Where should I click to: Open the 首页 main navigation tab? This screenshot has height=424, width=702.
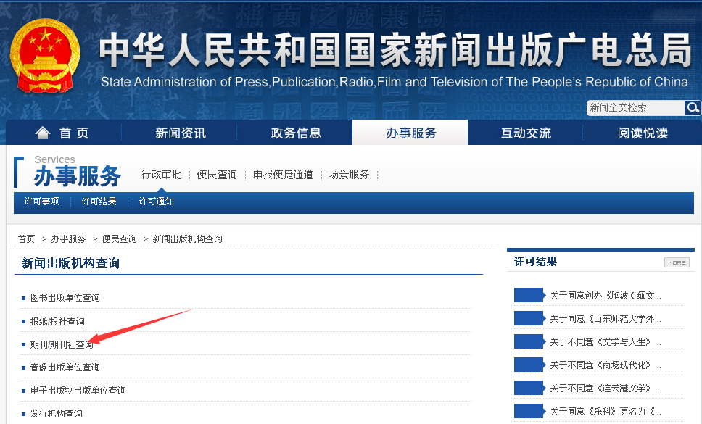pos(63,133)
